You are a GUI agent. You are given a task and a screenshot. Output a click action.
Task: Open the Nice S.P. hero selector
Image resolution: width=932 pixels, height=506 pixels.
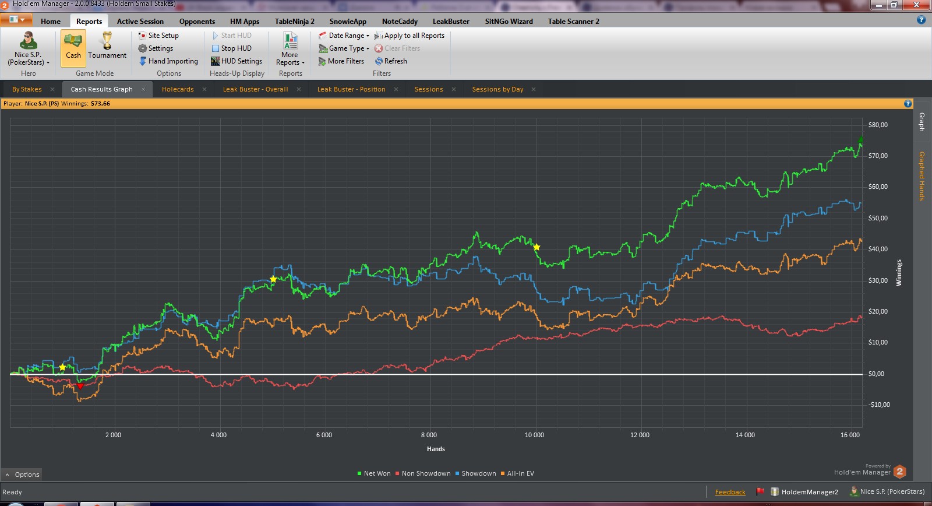pos(28,49)
